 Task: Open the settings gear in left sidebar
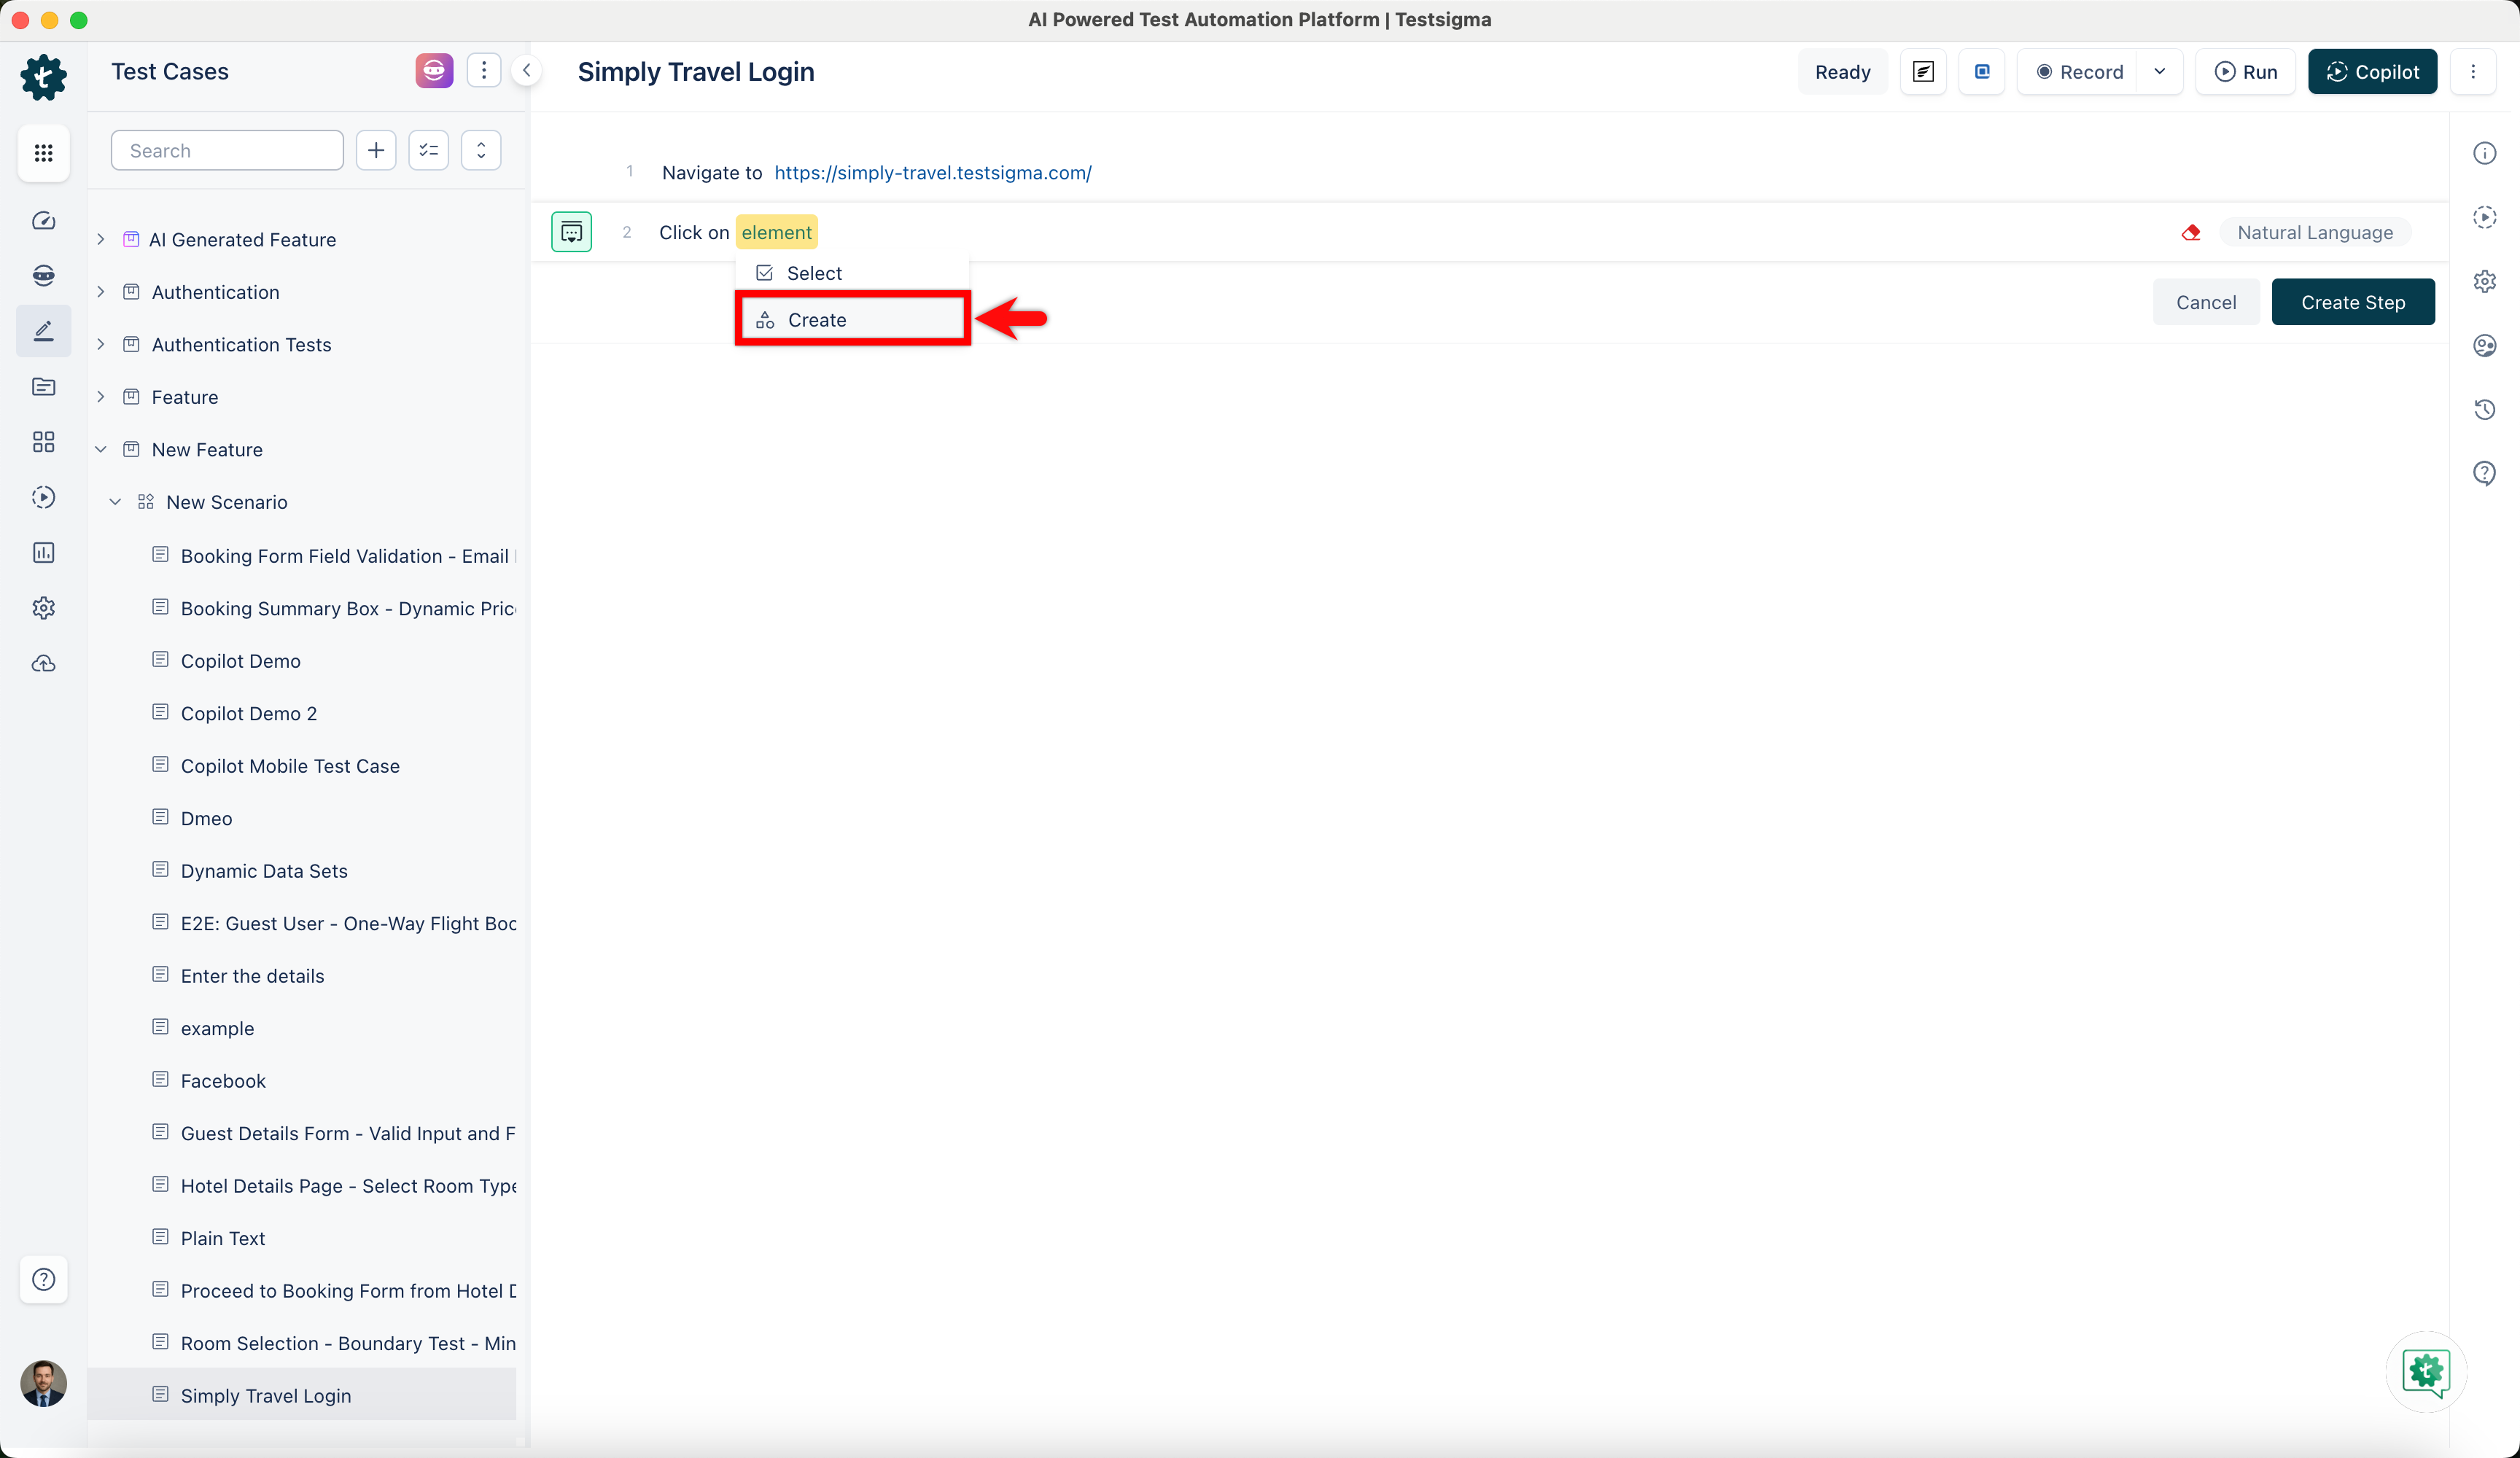pos(43,608)
